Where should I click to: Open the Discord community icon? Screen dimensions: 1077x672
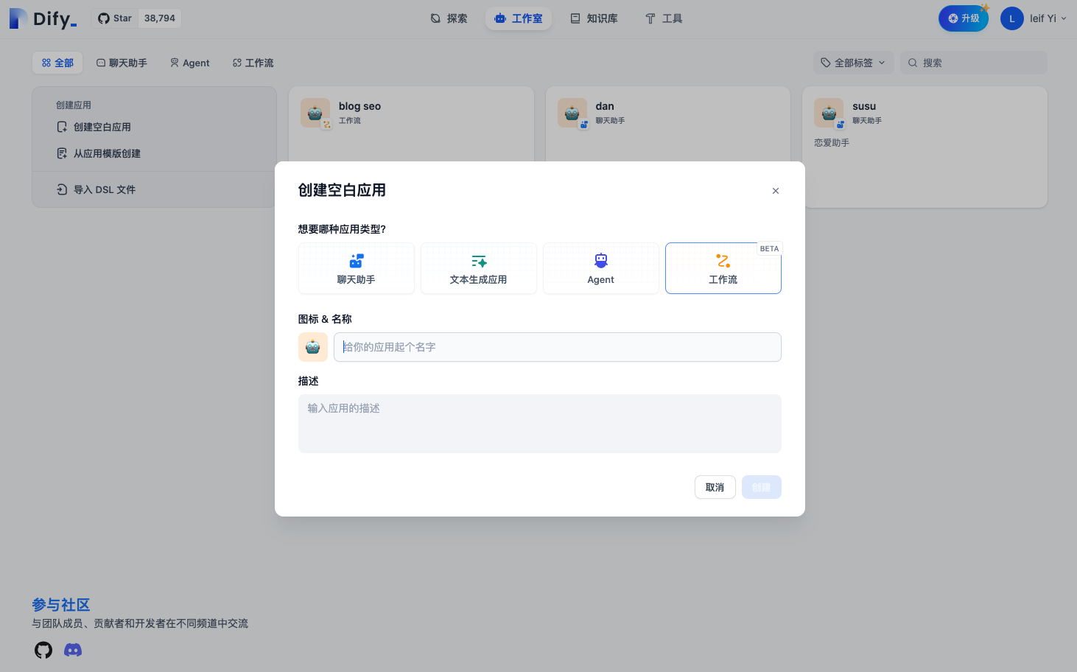tap(73, 650)
